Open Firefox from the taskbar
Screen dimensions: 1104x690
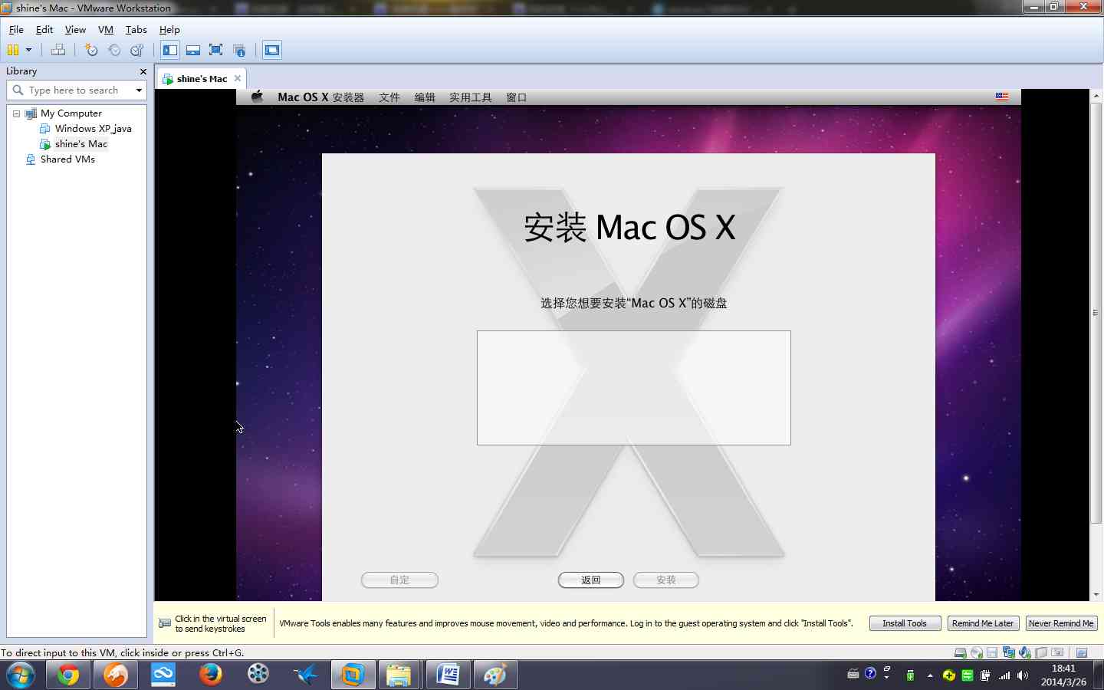point(211,675)
